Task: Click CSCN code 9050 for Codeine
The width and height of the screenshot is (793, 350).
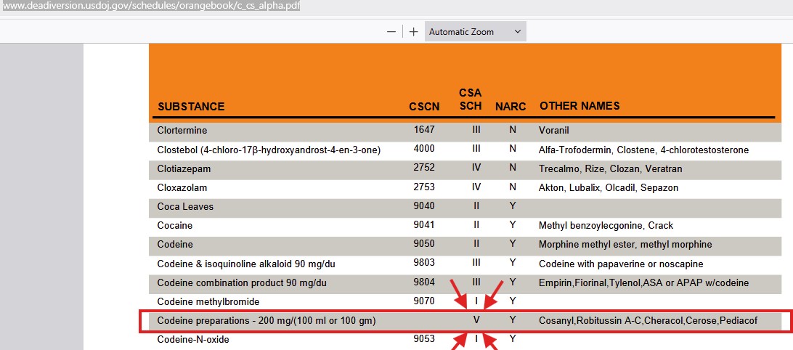Action: click(424, 244)
